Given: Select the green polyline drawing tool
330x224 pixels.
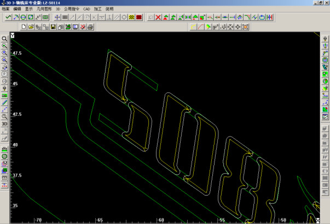Looking at the screenshot, I should tap(8, 17).
